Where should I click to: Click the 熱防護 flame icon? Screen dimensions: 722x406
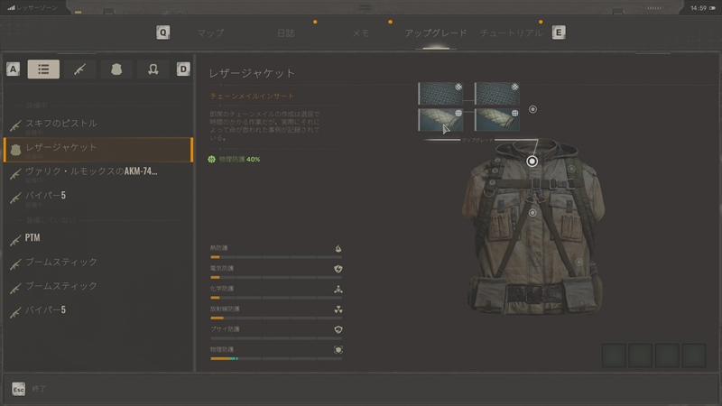(x=338, y=249)
